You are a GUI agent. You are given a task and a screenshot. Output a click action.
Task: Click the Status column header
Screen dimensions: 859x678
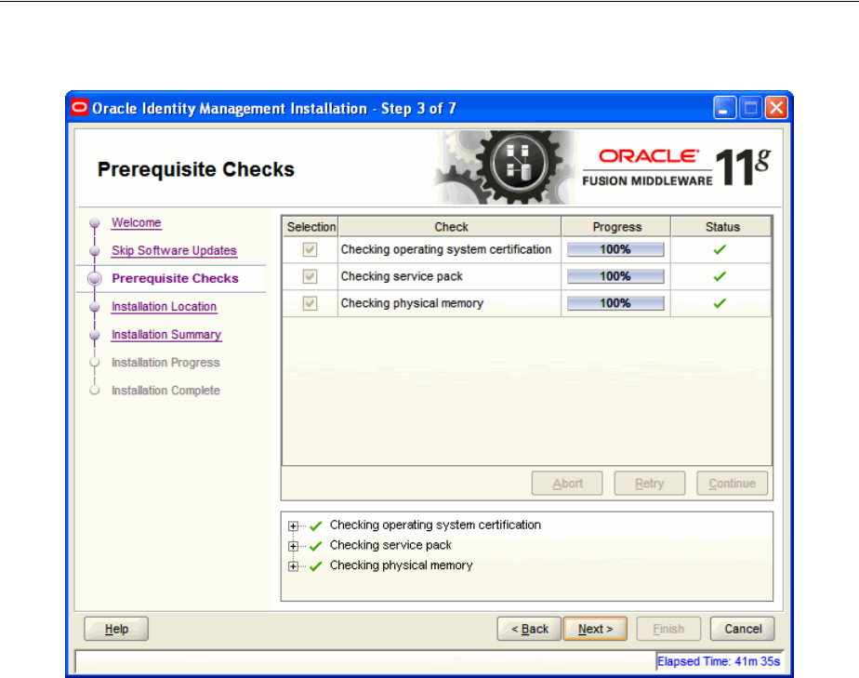click(721, 227)
